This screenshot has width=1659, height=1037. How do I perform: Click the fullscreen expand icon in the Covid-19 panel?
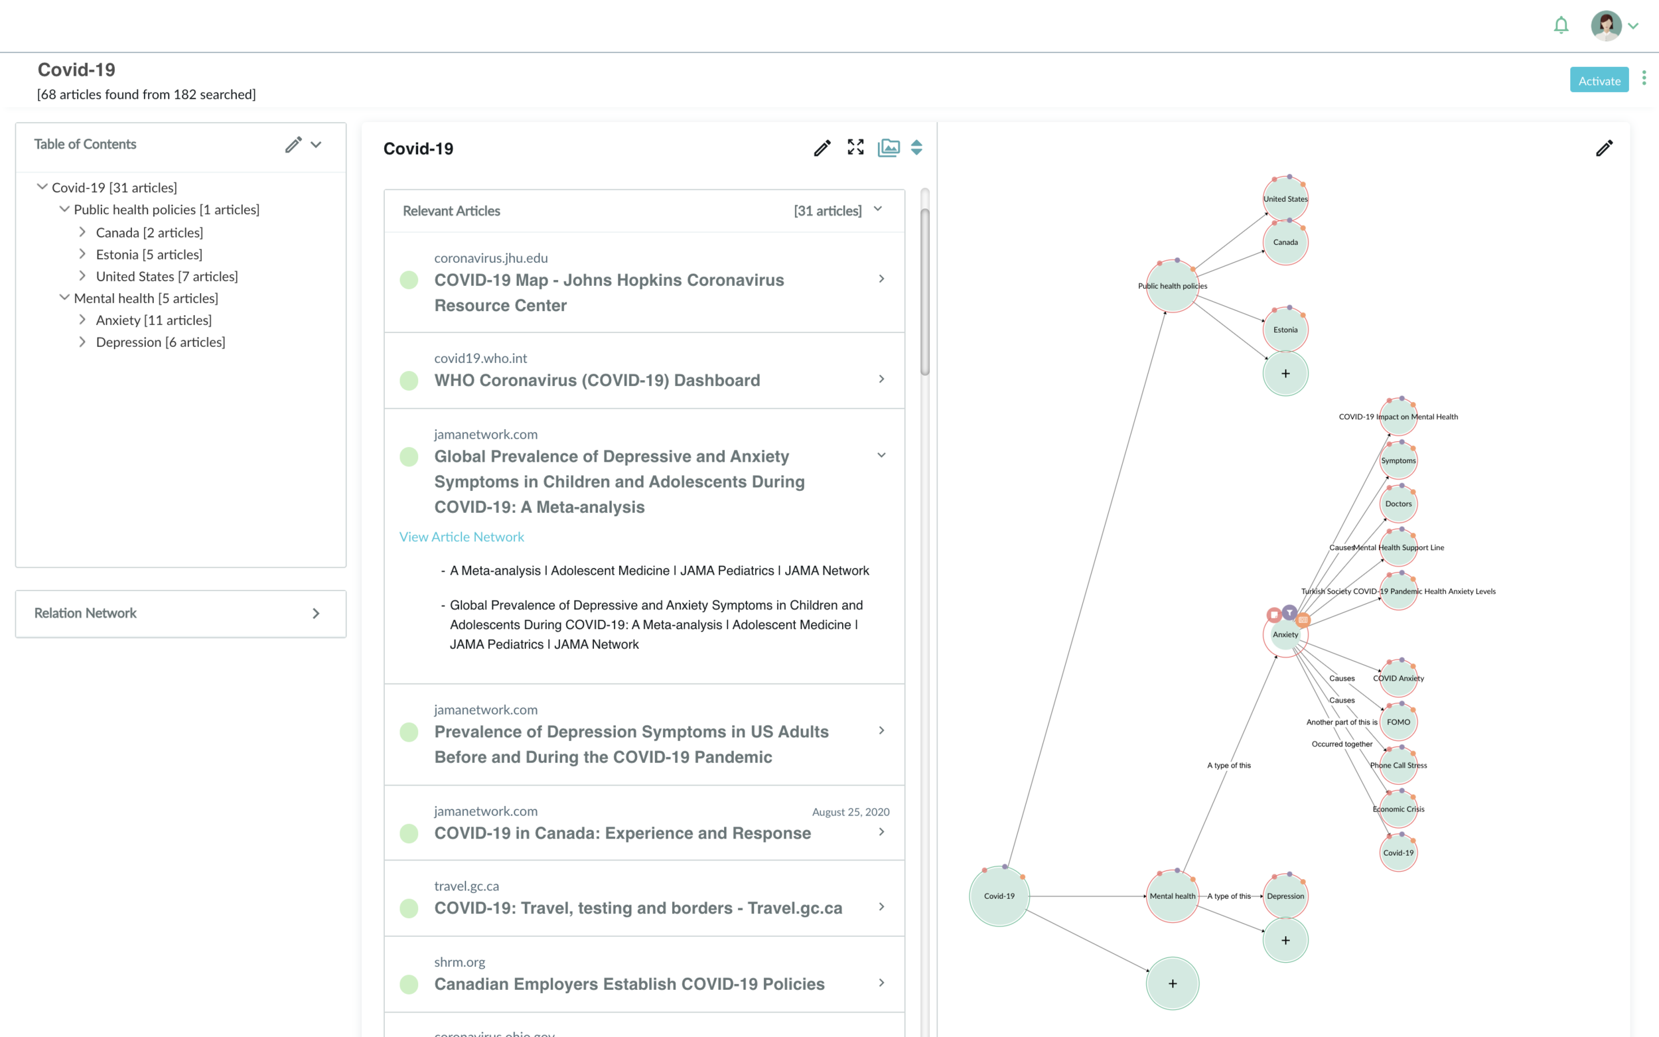point(855,147)
